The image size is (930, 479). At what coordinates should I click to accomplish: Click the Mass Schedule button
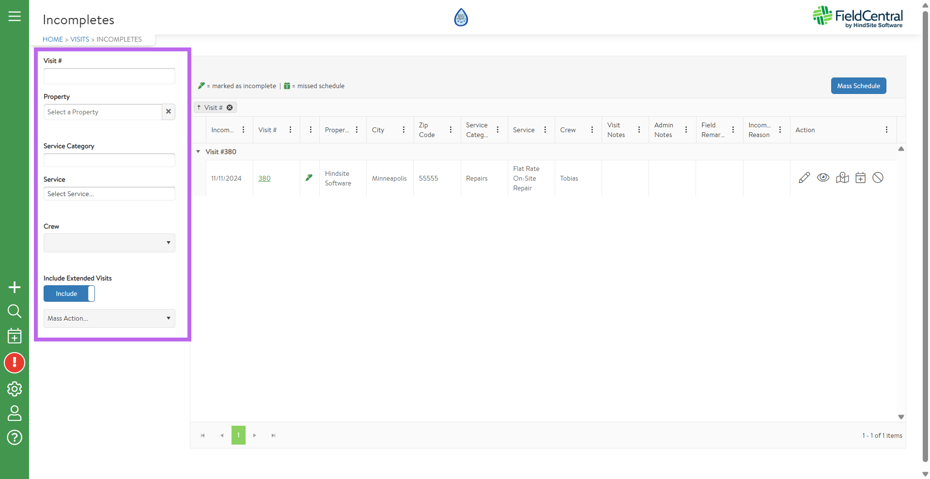coord(858,86)
